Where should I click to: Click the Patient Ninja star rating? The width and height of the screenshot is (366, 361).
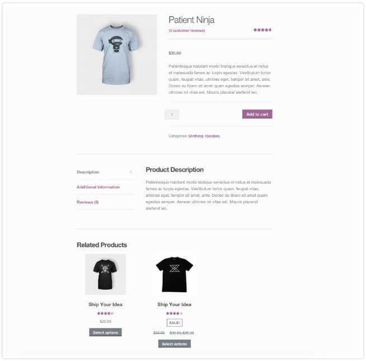point(262,30)
